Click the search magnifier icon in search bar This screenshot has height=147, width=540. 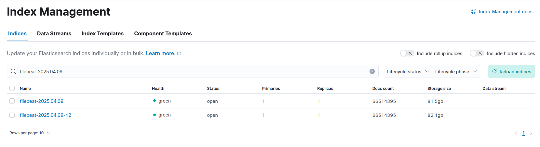click(x=13, y=71)
